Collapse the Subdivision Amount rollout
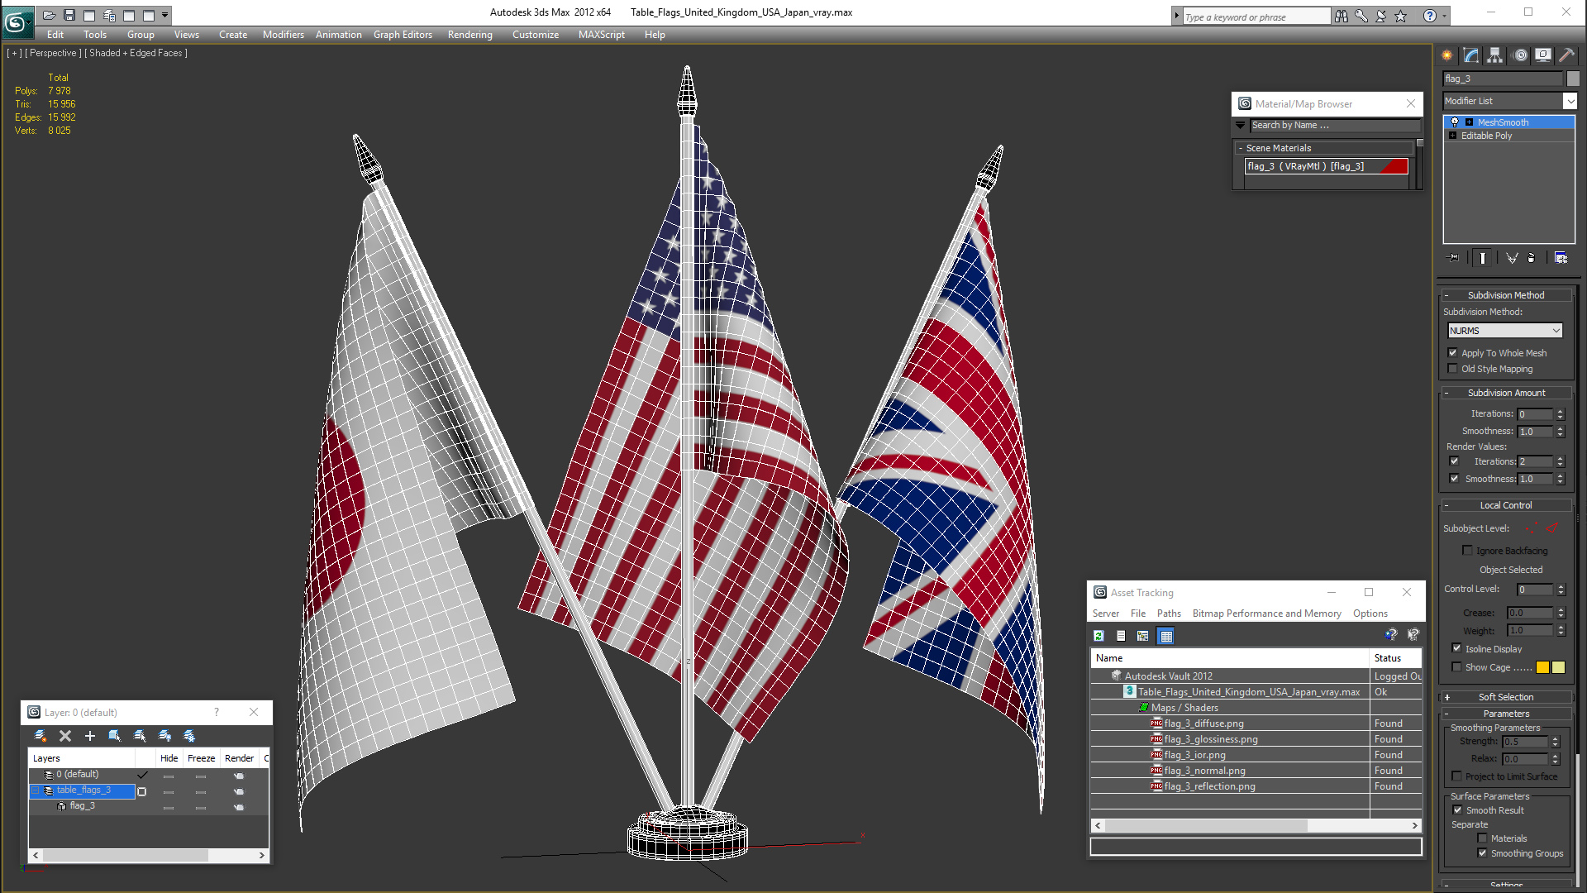 click(1506, 393)
